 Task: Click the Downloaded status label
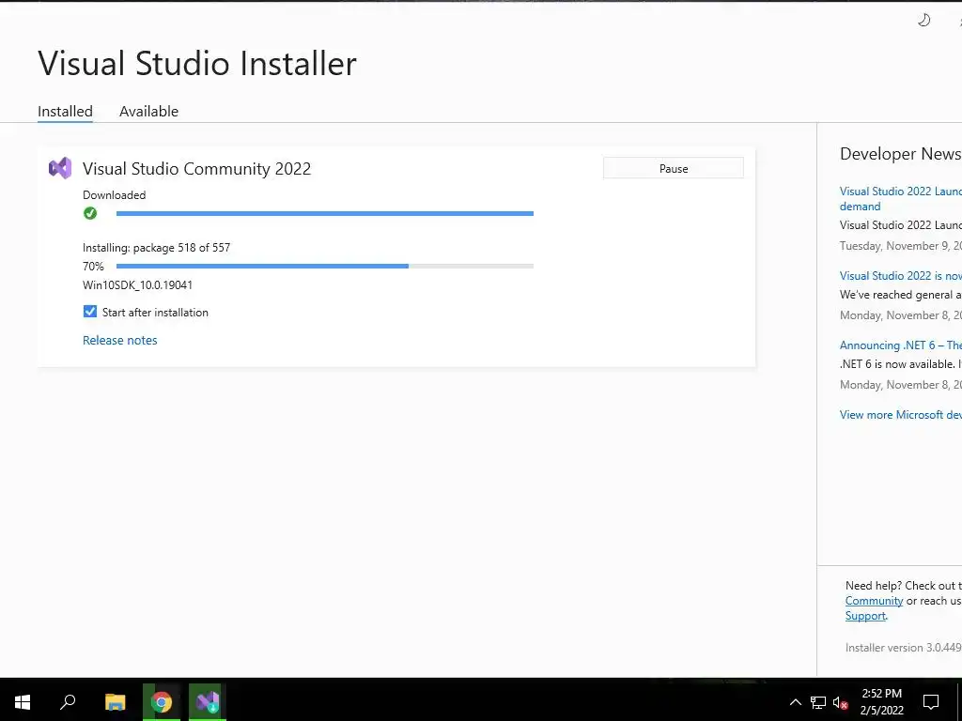114,195
